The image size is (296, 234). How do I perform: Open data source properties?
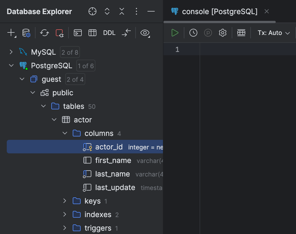click(x=26, y=33)
